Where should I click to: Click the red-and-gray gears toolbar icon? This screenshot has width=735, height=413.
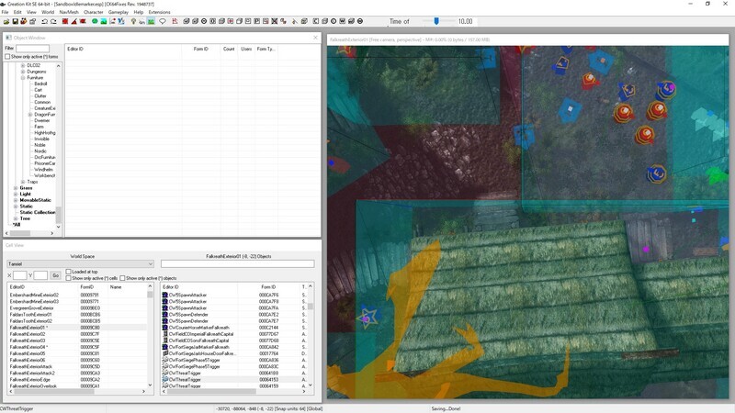(x=283, y=21)
